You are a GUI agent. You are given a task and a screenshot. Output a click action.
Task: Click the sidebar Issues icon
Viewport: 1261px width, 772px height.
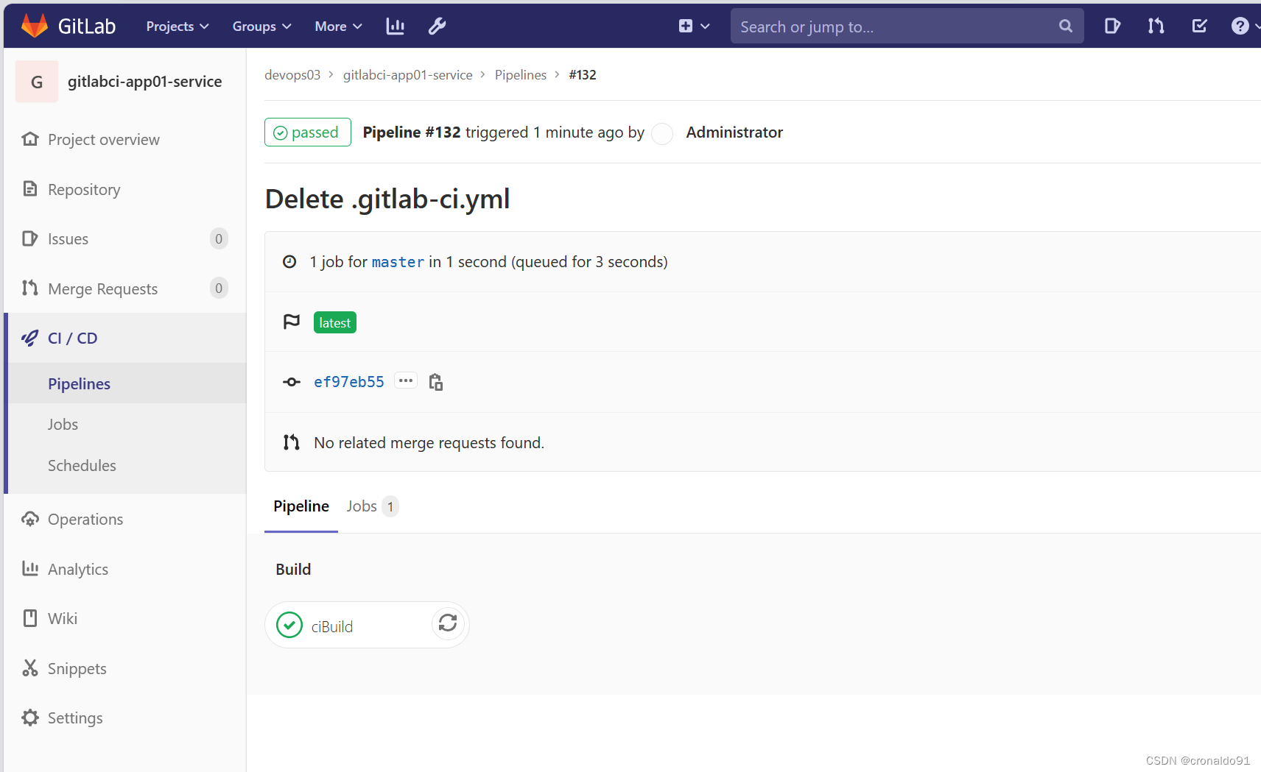pos(30,238)
